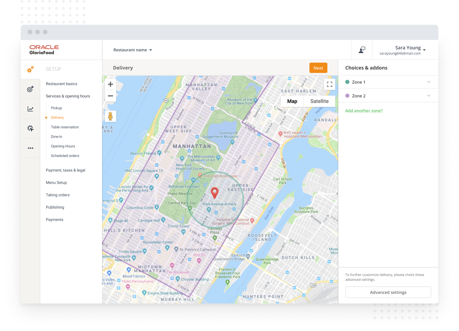The height and width of the screenshot is (331, 459).
Task: Click the Pod 51 hotel marker
Action: [x=199, y=260]
